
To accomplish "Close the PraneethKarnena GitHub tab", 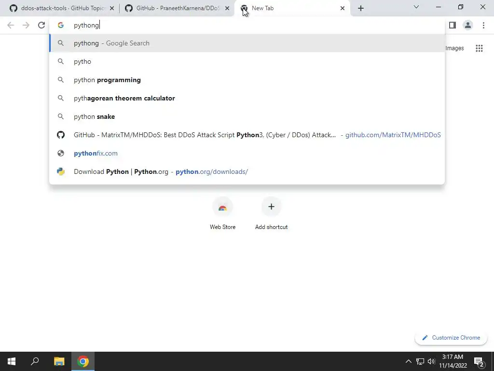I will 227,9.
